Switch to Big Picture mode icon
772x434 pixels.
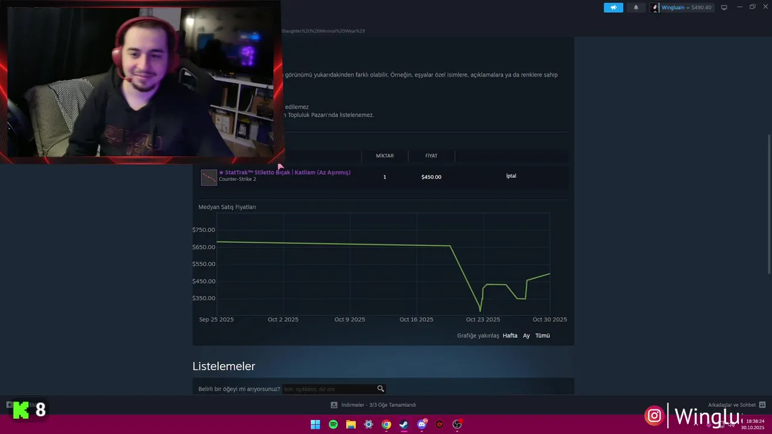[x=724, y=7]
